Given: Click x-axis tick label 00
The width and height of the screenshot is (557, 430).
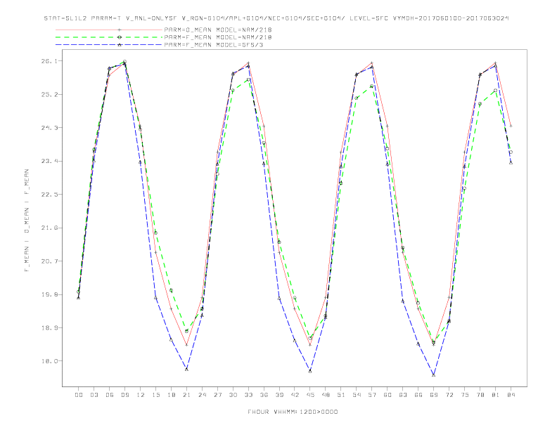Looking at the screenshot, I should (79, 395).
